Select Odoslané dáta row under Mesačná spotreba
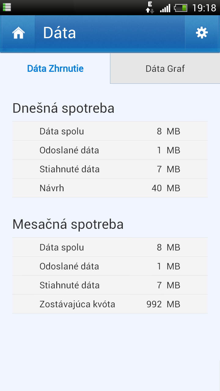 pyautogui.click(x=110, y=266)
